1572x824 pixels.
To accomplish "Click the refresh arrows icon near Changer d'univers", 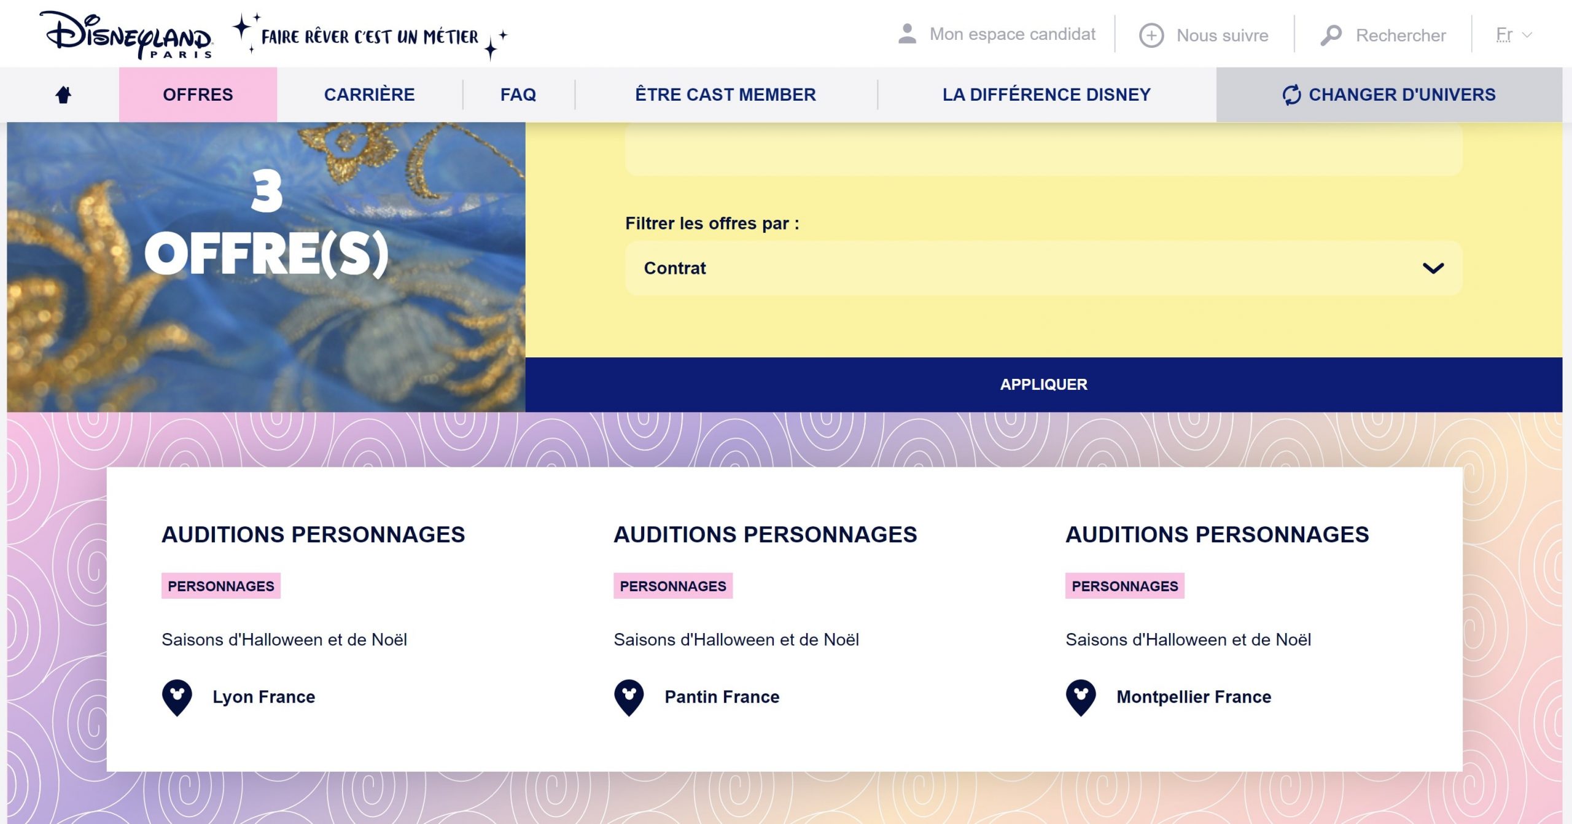I will click(1291, 95).
